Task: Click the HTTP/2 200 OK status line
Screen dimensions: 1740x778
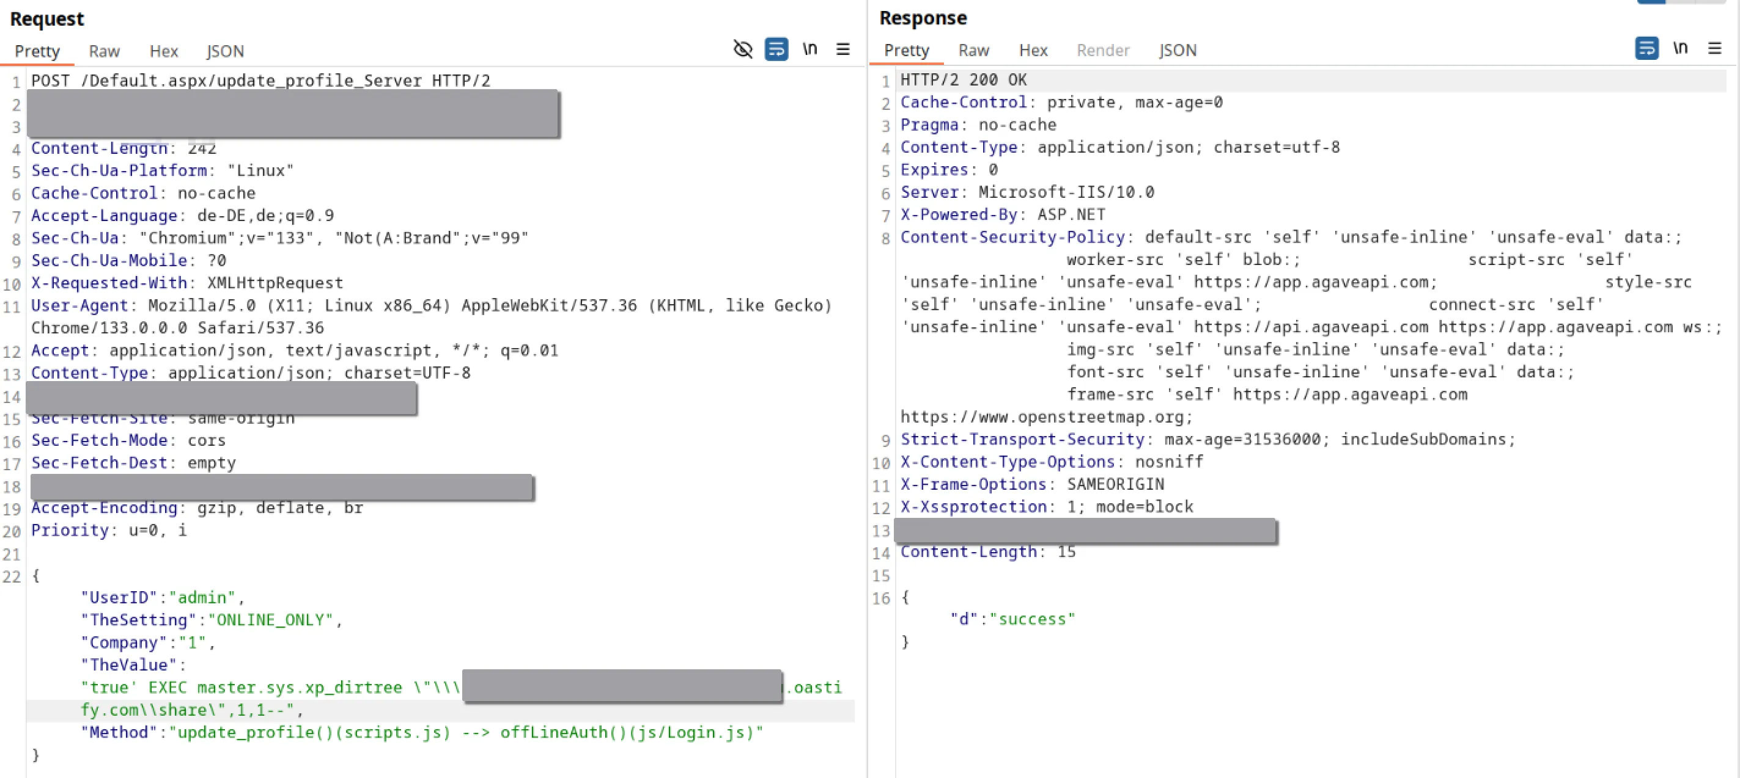Action: [963, 79]
